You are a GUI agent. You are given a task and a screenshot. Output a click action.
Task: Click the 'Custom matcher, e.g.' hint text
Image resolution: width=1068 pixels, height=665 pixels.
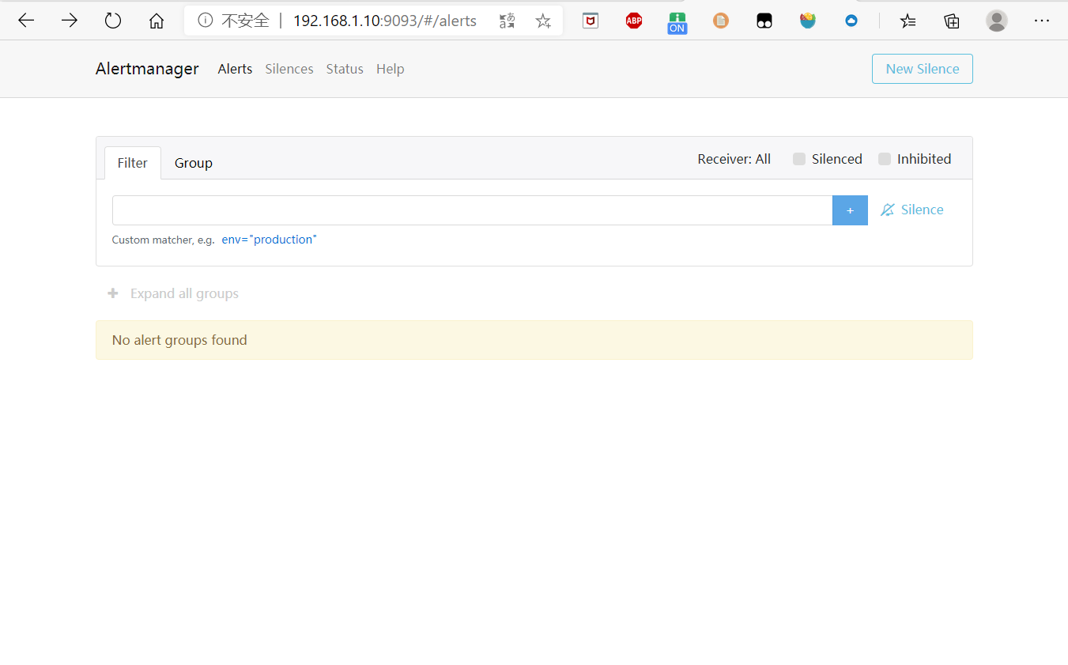(x=164, y=240)
